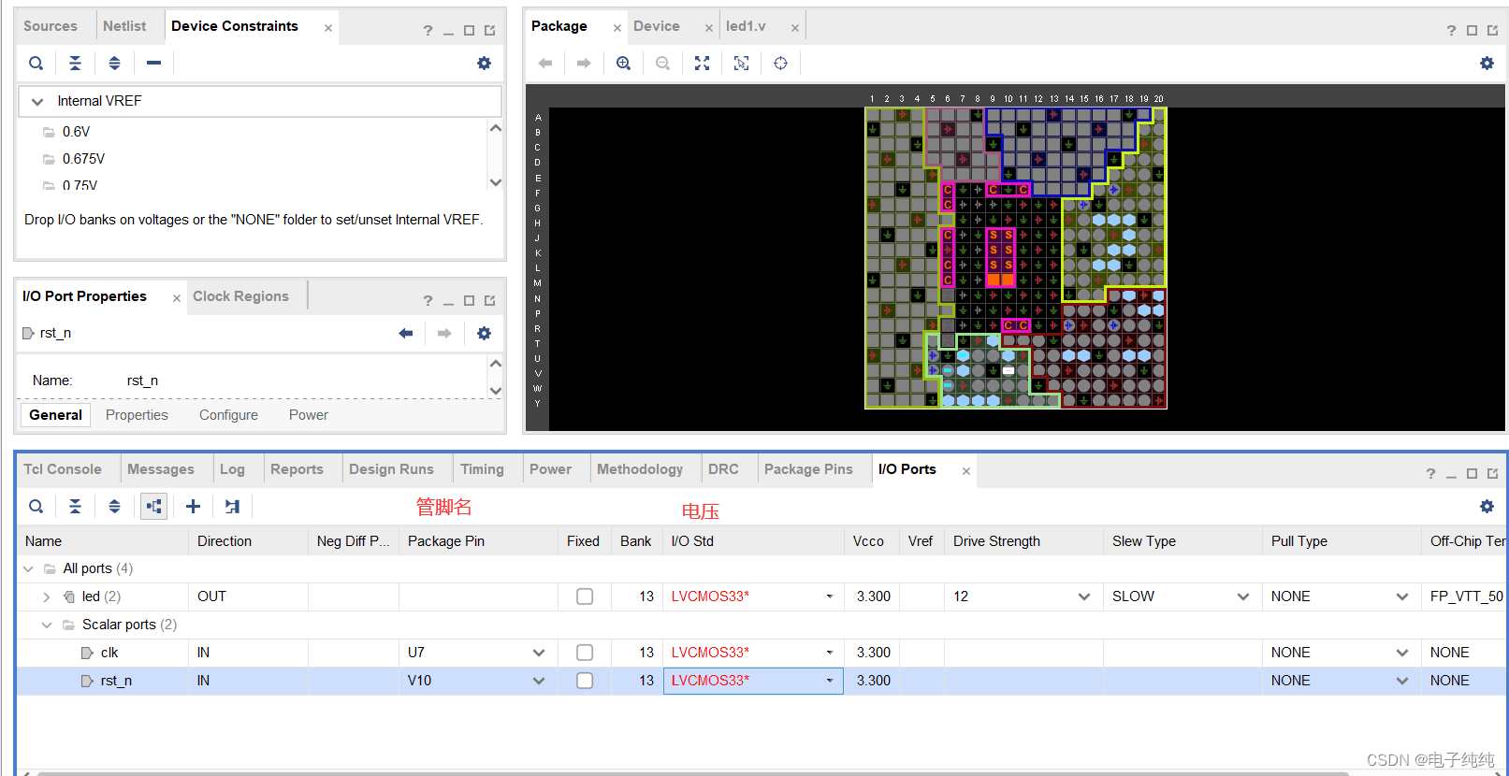This screenshot has width=1509, height=776.
Task: Open the Design Runs tab
Action: tap(391, 469)
